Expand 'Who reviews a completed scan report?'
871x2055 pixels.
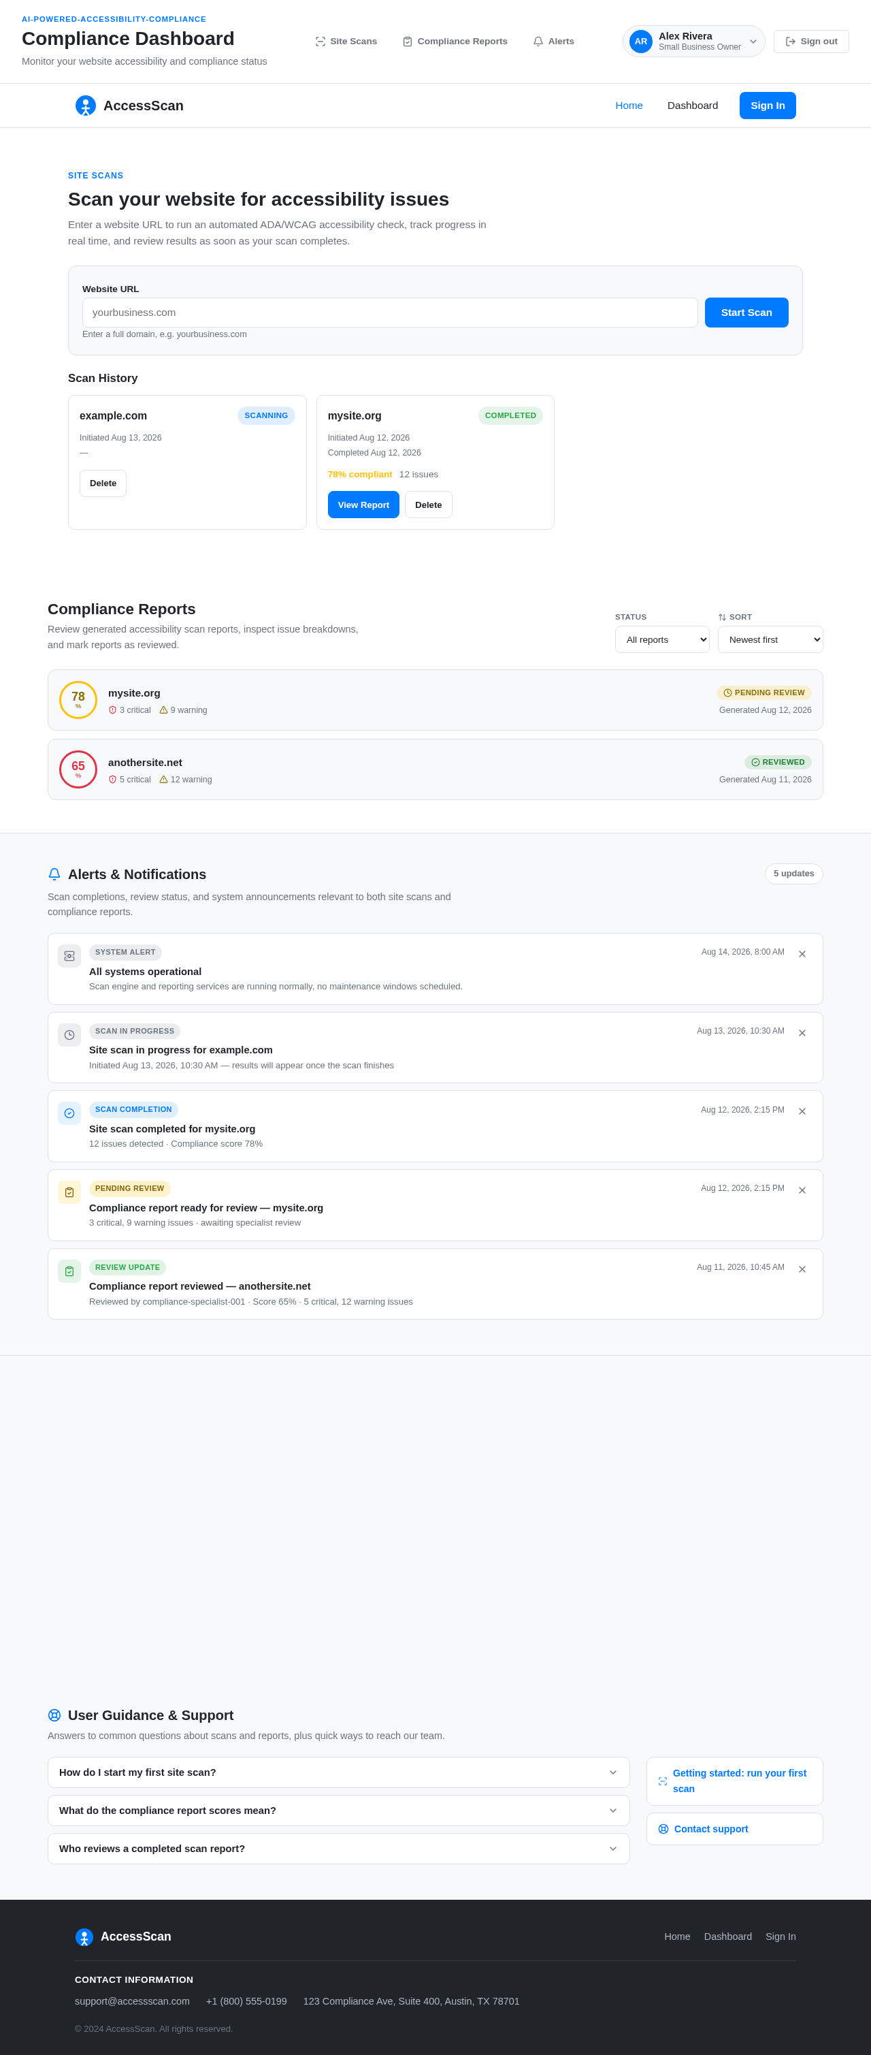click(339, 1849)
